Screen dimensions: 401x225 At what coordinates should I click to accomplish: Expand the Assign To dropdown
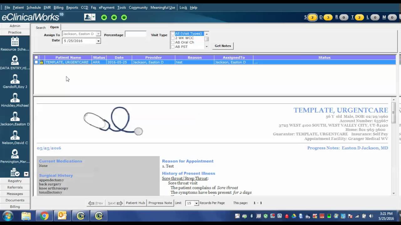click(x=98, y=34)
